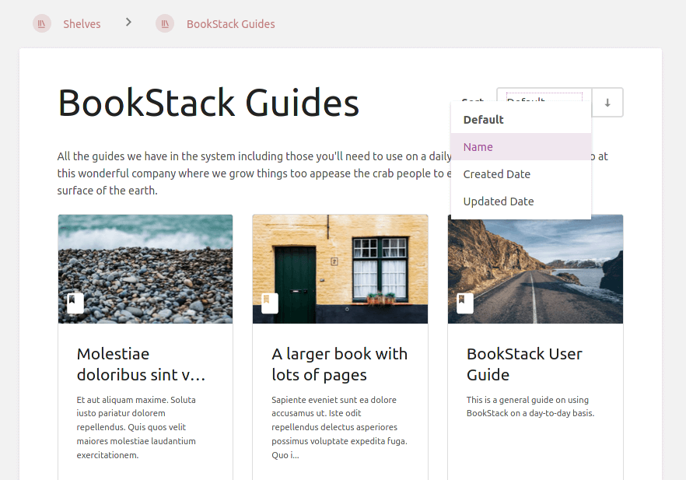The image size is (686, 480).
Task: Click 'This is a general guide' description
Action: (530, 407)
